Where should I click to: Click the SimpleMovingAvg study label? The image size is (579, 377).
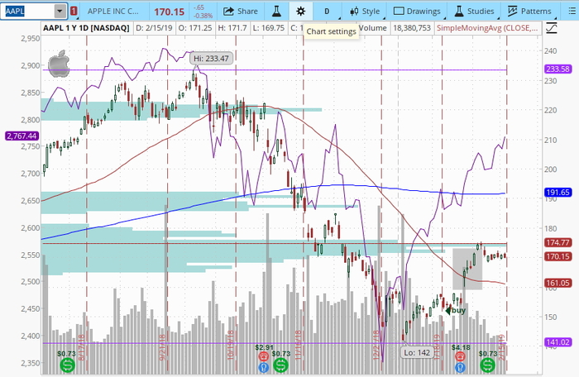pos(487,27)
